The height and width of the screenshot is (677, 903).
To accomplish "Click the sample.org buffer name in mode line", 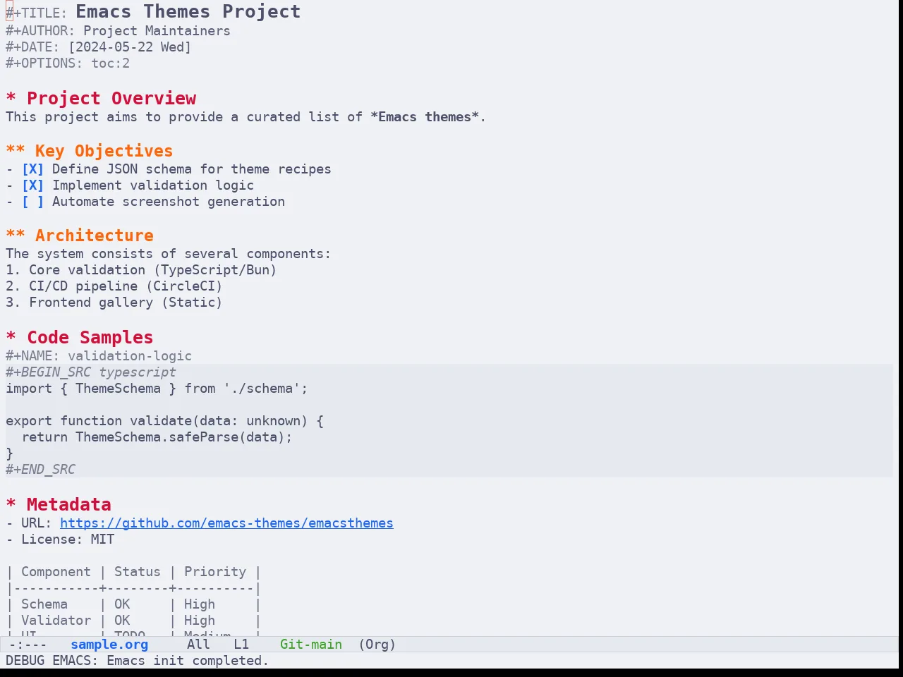I will [109, 645].
